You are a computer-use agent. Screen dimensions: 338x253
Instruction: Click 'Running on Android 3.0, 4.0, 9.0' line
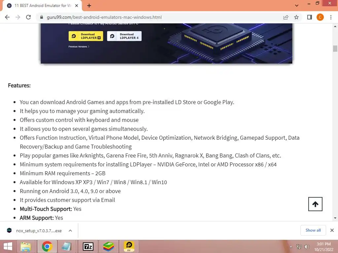click(70, 191)
